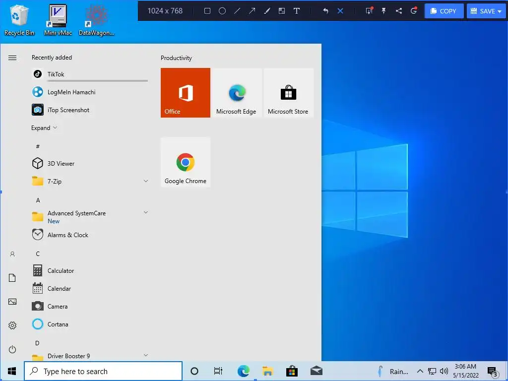Click the Windows Start button

[x=12, y=371]
